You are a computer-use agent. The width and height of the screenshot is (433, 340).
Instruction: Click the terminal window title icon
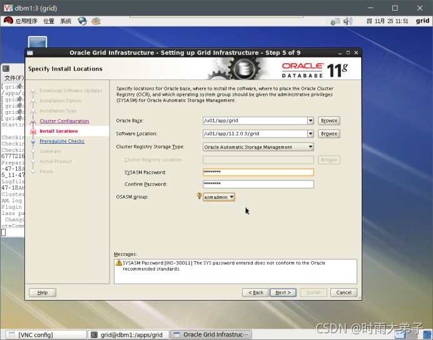tap(6, 68)
